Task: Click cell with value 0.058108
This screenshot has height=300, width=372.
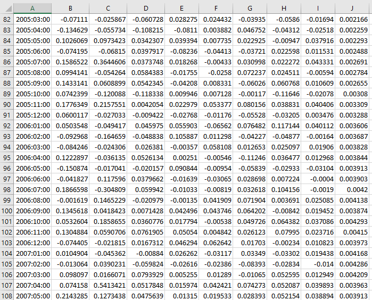Action: coord(216,147)
